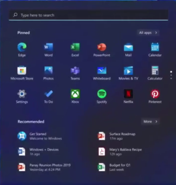Image resolution: width=176 pixels, height=185 pixels.
Task: Open the Edge browser
Action: (22, 50)
